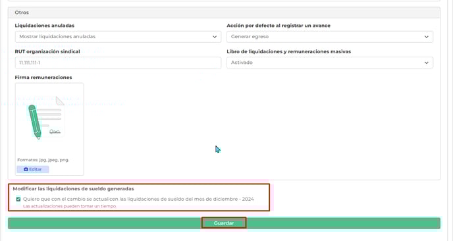This screenshot has width=453, height=241.
Task: Click 'Modificar las liquidaciones de sueldo generadas' heading
Action: point(73,189)
